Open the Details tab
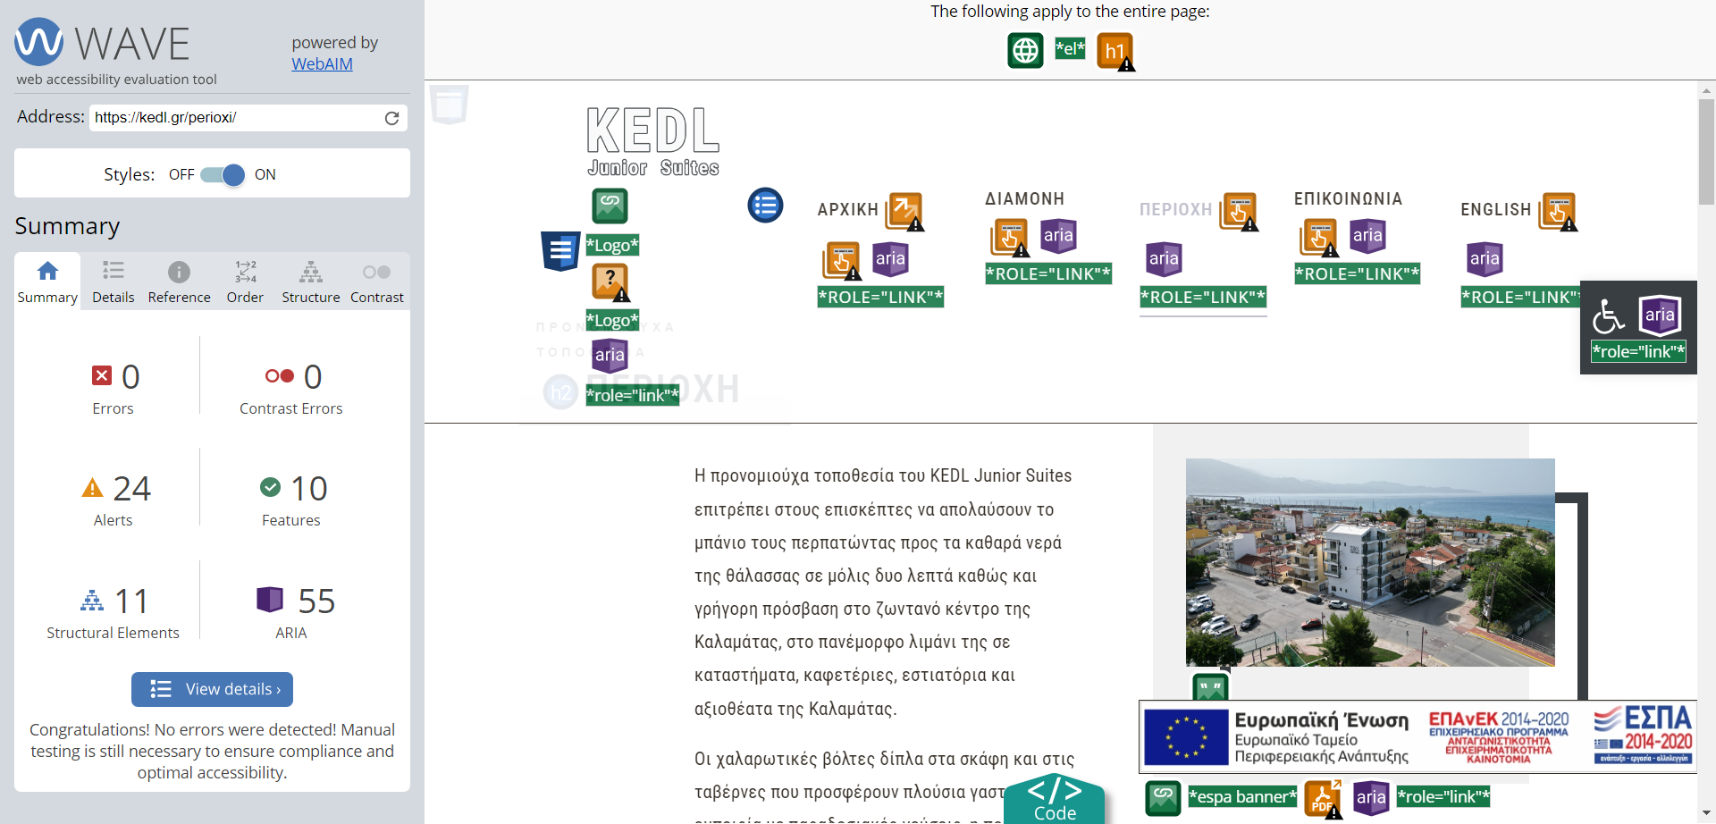Image resolution: width=1716 pixels, height=824 pixels. 114,282
